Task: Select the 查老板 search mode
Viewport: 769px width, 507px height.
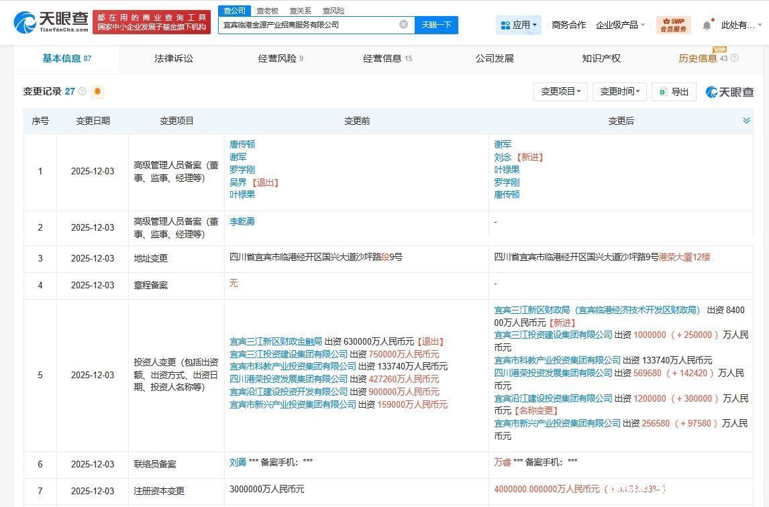Action: (267, 11)
